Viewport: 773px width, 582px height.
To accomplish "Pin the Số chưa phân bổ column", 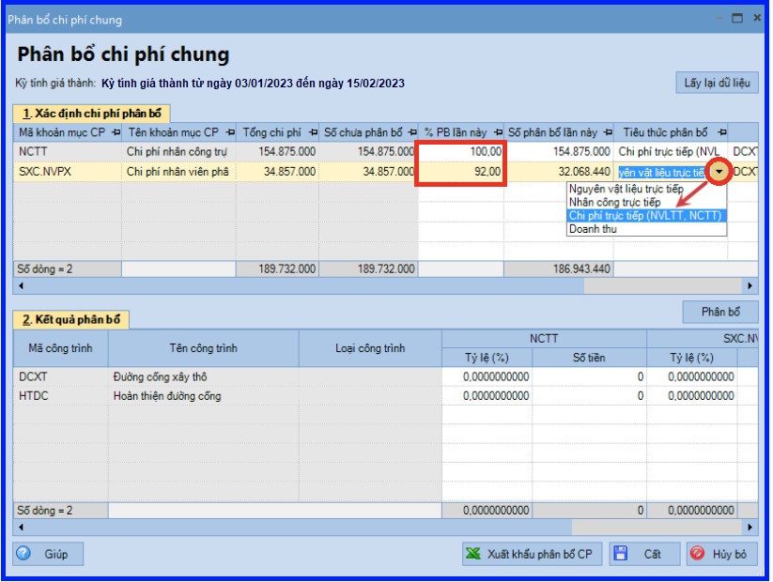I will 412,132.
